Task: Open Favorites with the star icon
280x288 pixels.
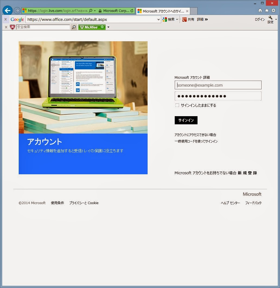Action: click(267, 11)
